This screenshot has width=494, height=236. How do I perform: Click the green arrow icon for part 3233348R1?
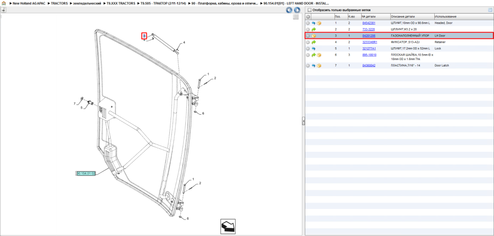[314, 42]
